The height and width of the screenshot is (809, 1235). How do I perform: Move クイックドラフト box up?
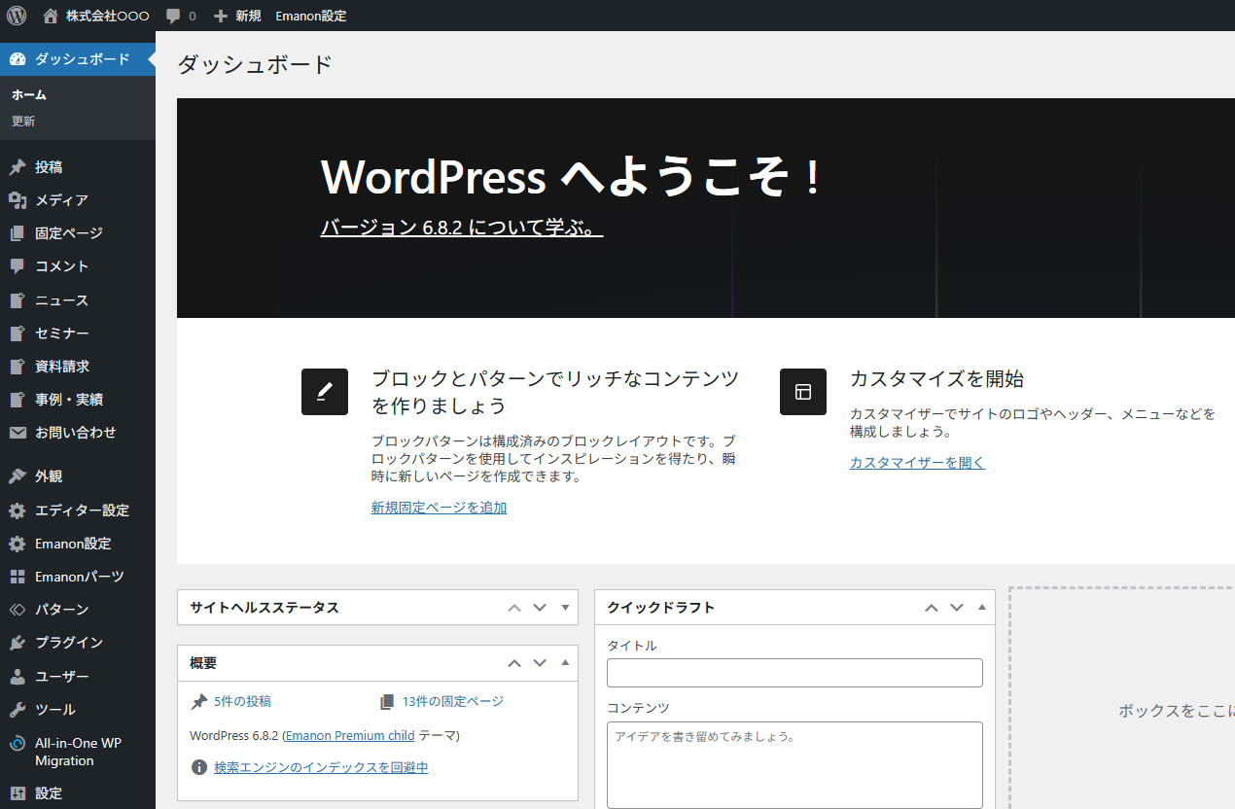coord(931,608)
